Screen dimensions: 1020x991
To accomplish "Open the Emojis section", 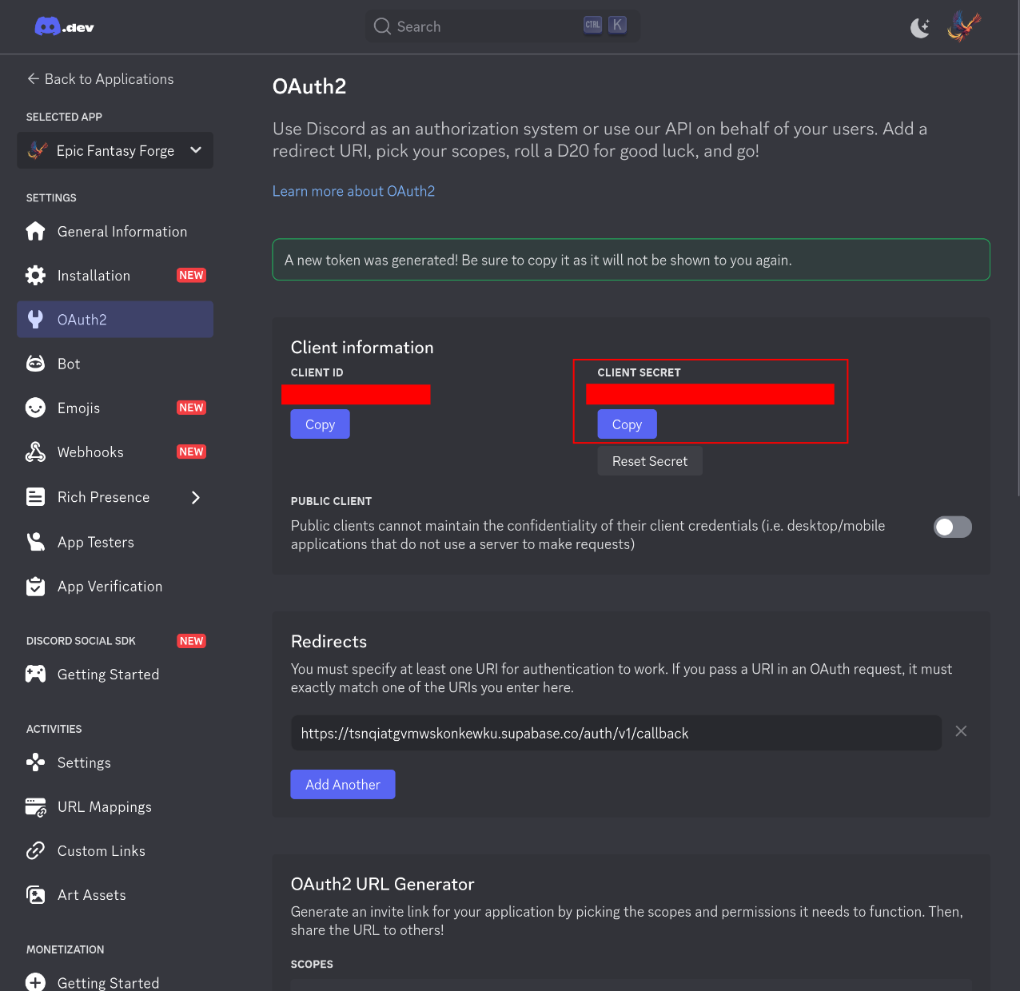I will tap(80, 408).
